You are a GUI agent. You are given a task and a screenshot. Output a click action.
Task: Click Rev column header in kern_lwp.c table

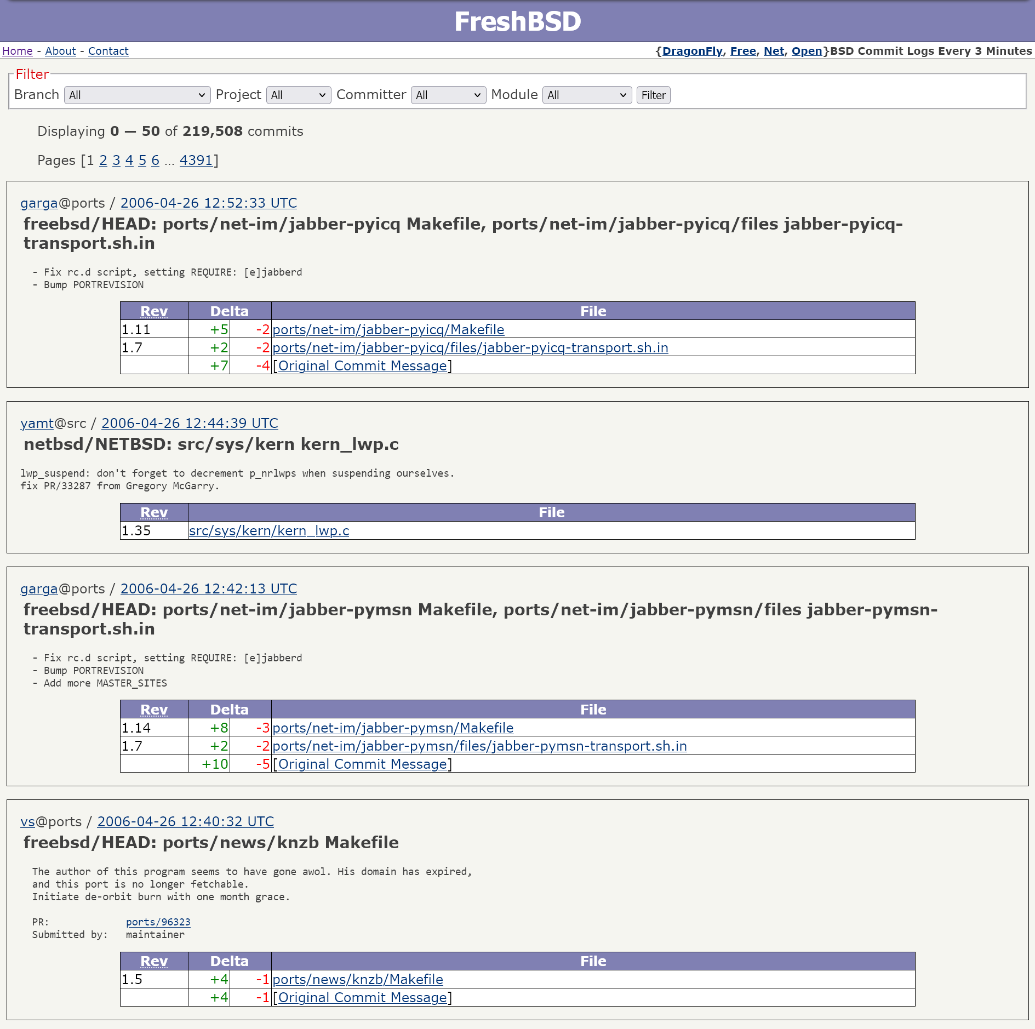click(154, 513)
